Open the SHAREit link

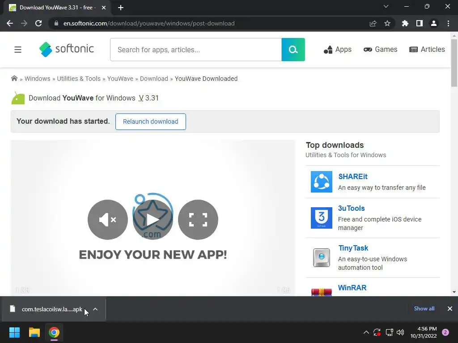(x=353, y=176)
